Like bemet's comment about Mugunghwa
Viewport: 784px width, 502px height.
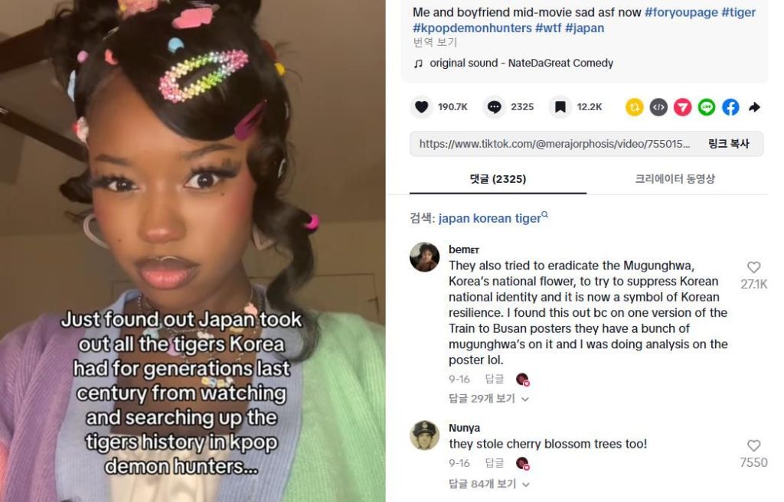point(753,268)
